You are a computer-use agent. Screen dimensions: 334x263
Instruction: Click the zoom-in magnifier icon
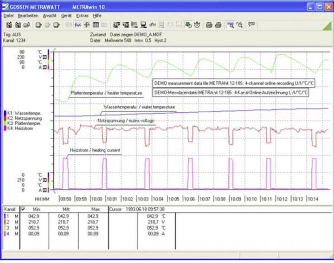click(x=230, y=25)
